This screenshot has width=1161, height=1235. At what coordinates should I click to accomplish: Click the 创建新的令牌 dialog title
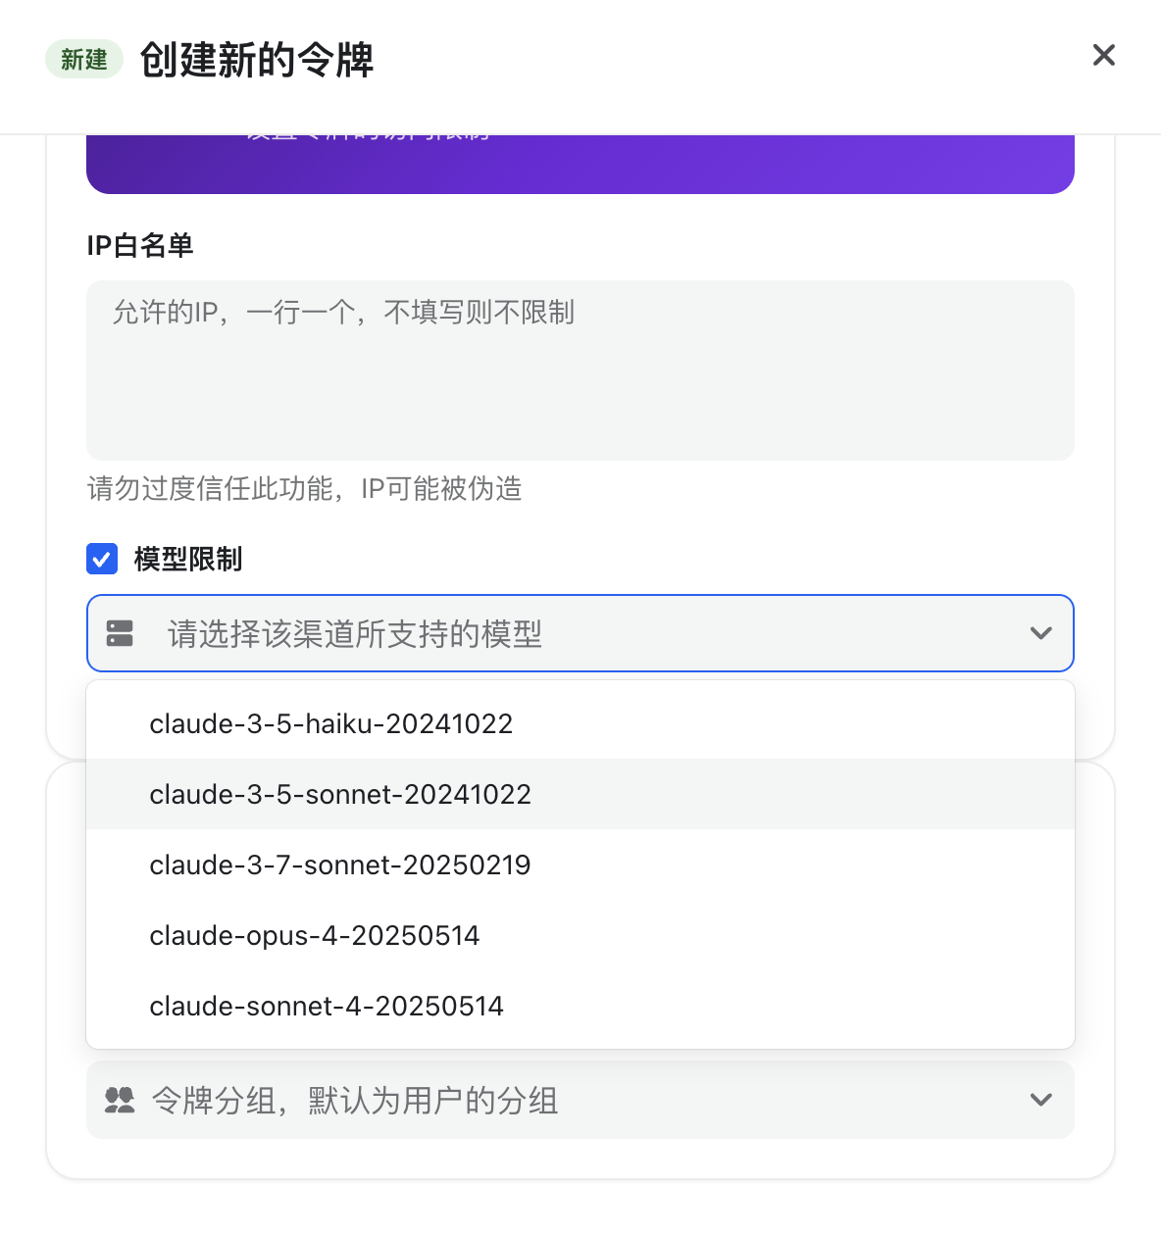point(257,59)
